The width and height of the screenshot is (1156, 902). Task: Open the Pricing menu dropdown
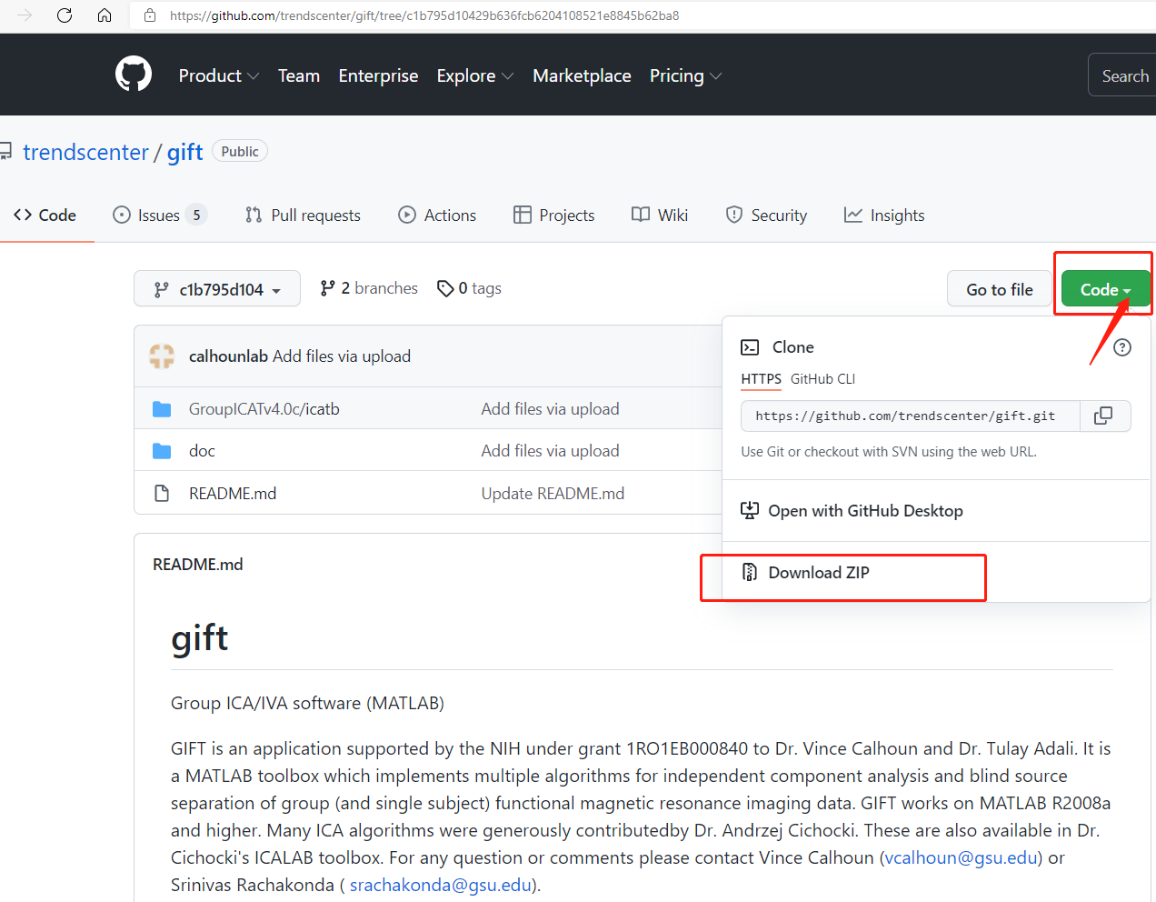coord(685,75)
